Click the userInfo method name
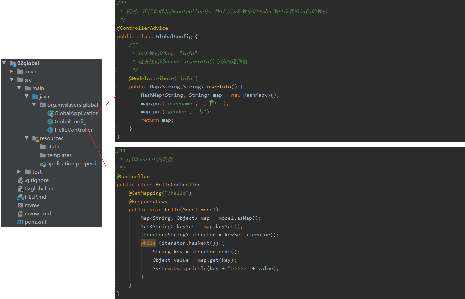Viewport: 465px width, 299px height. pos(219,87)
